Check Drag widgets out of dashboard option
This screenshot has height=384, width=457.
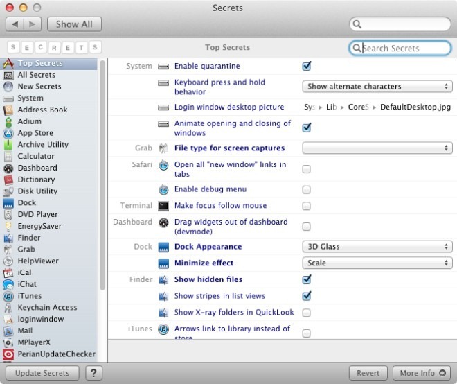tap(306, 227)
